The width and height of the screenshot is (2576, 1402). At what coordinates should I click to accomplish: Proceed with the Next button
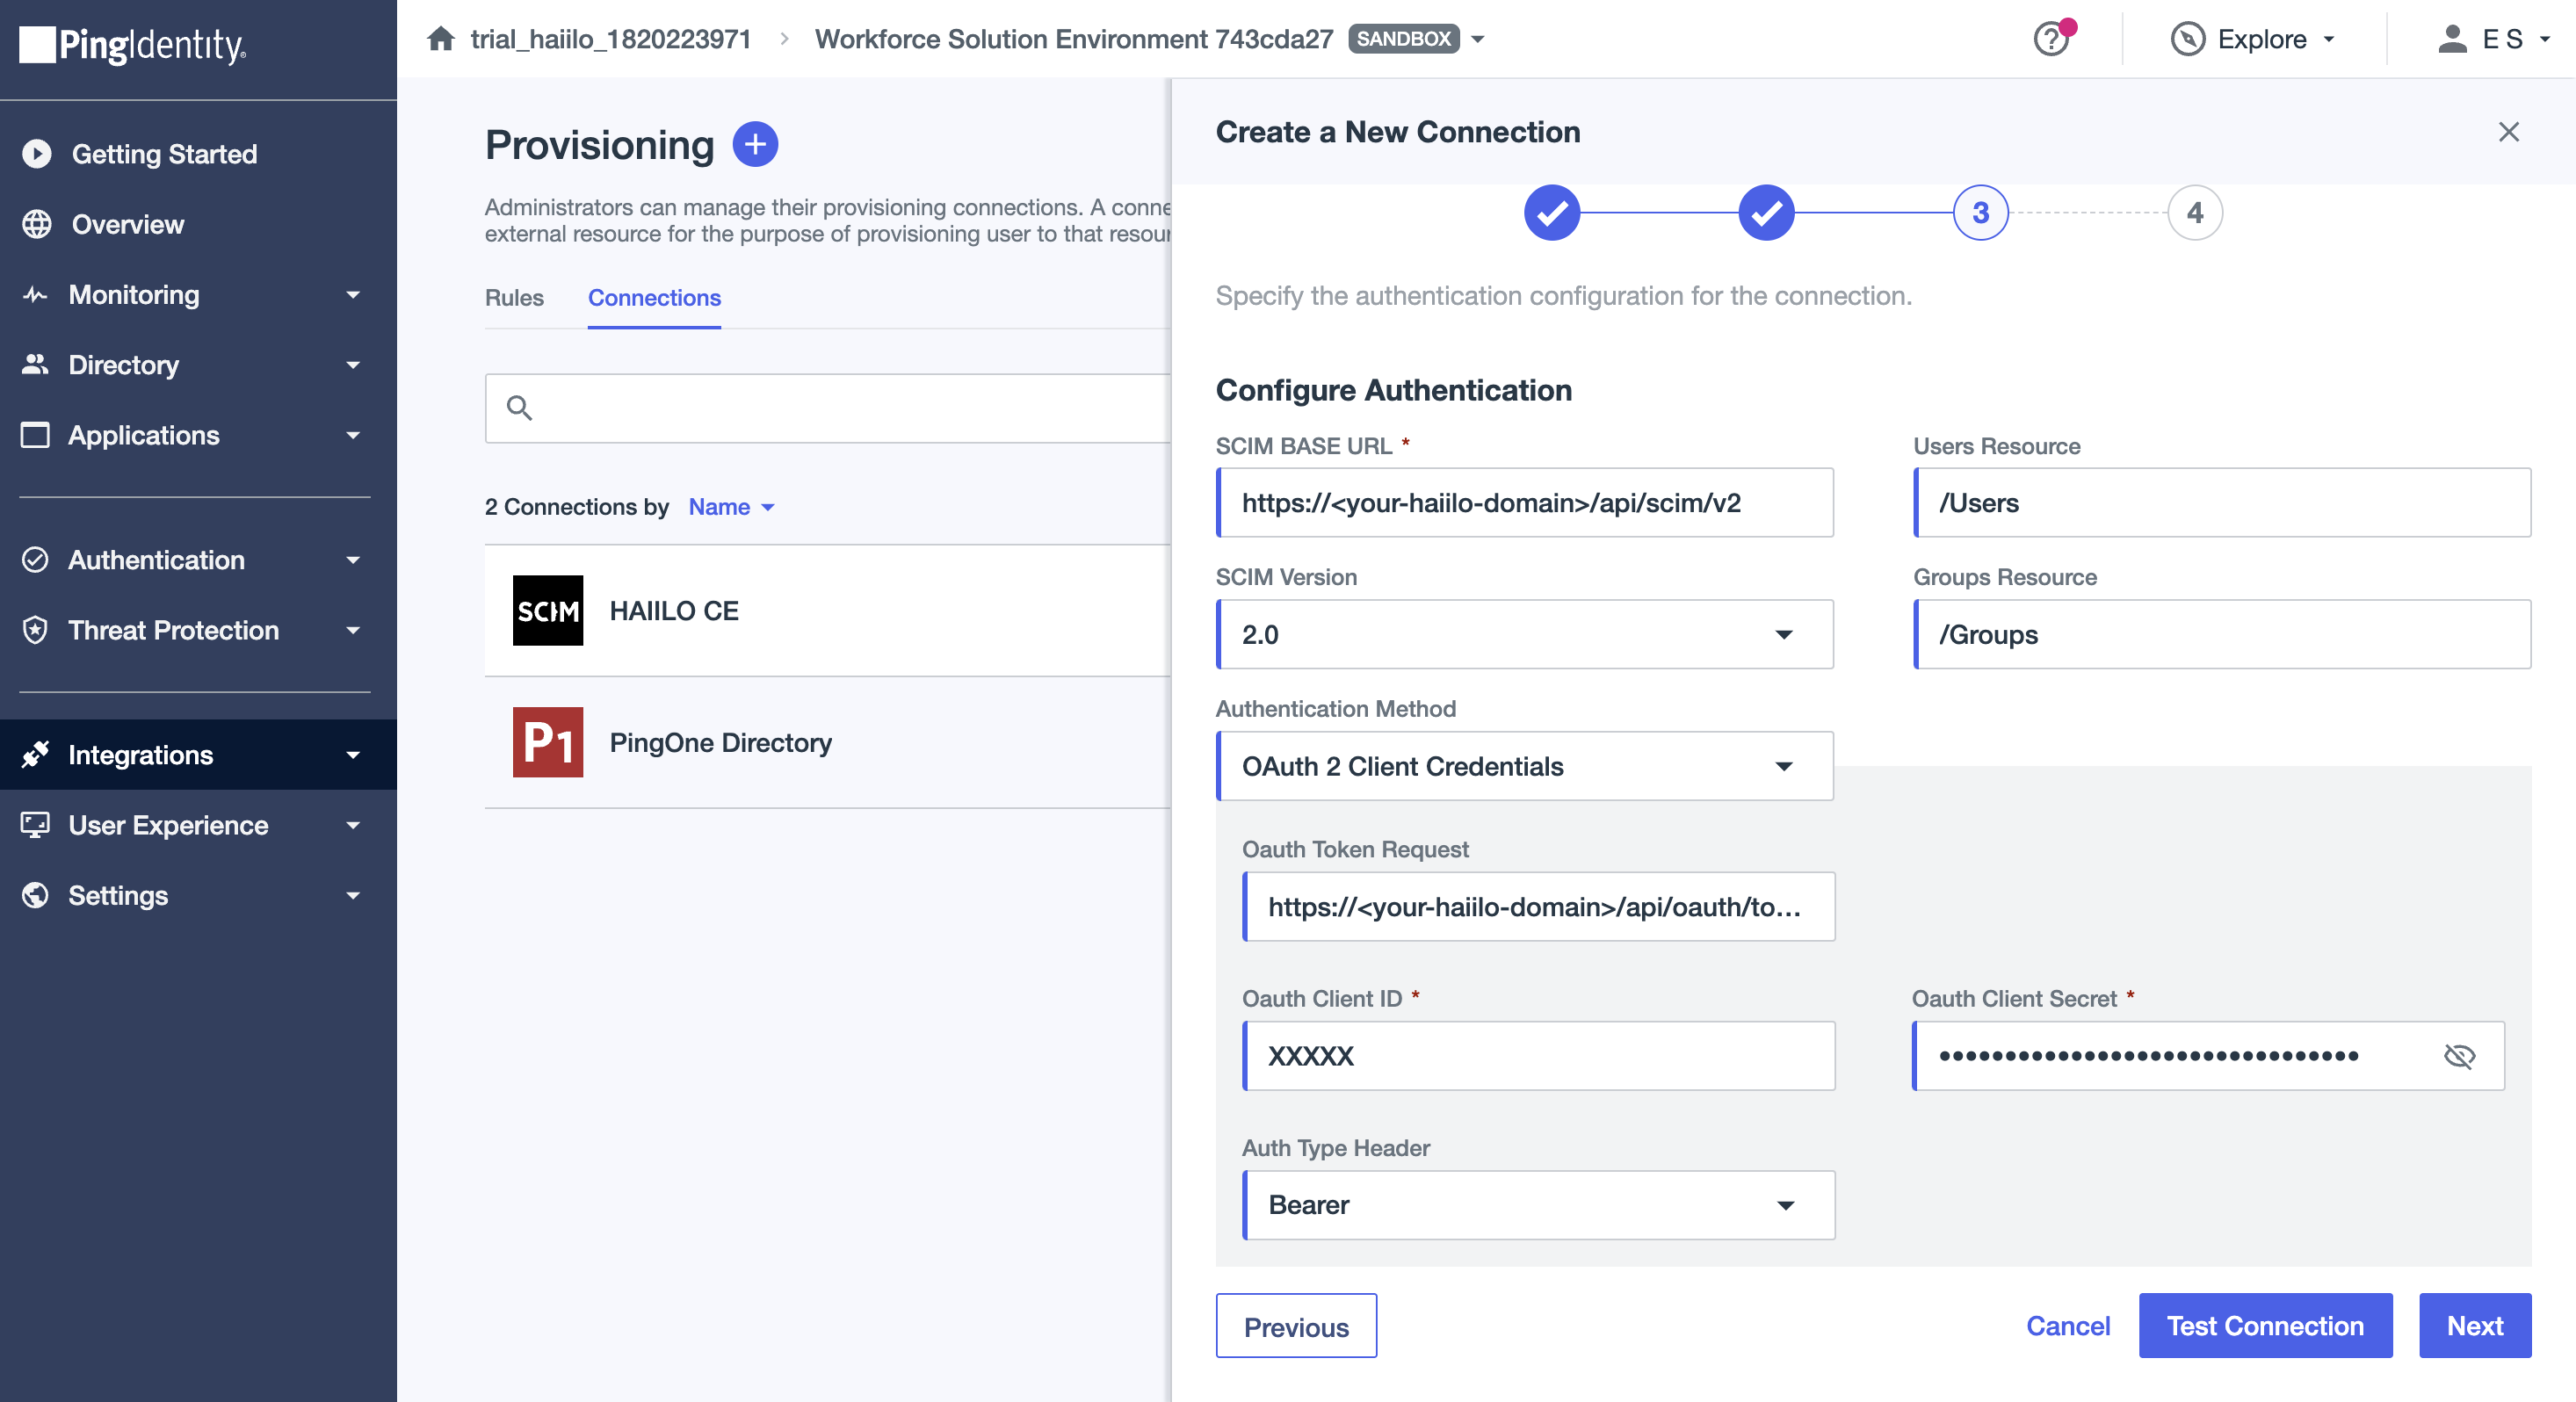point(2475,1326)
